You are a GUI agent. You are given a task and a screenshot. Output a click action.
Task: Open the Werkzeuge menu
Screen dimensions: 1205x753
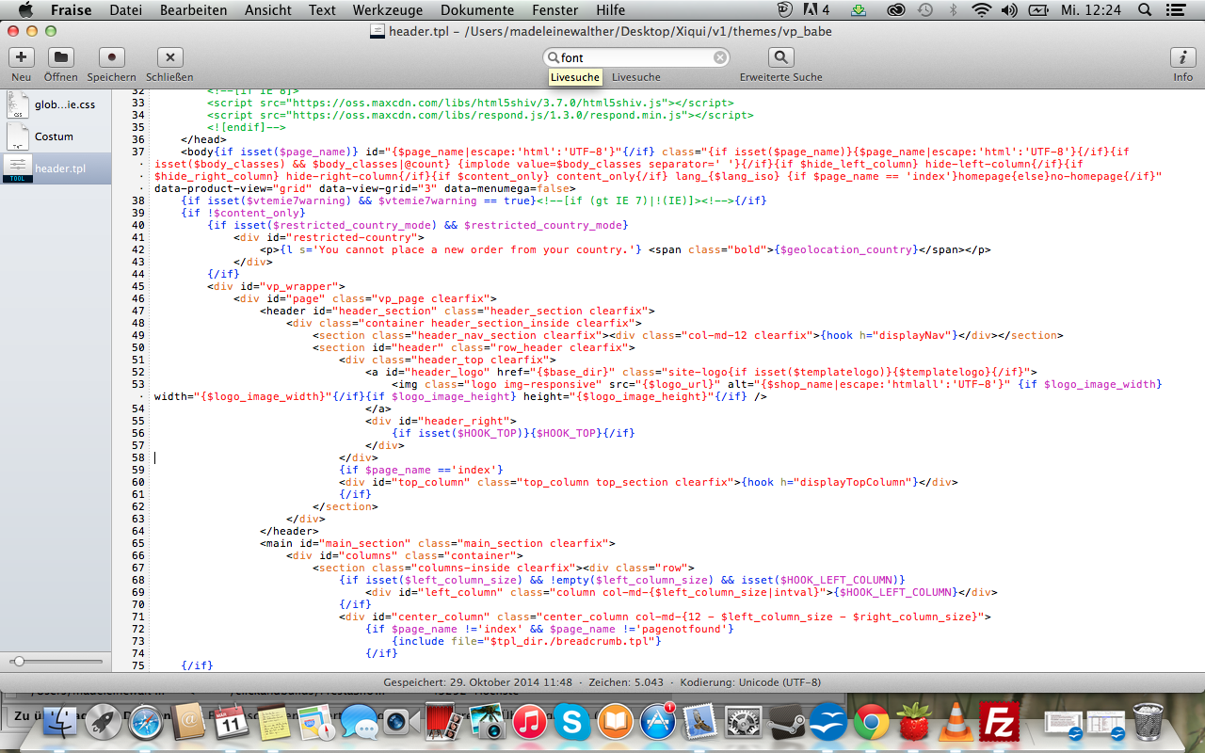388,10
